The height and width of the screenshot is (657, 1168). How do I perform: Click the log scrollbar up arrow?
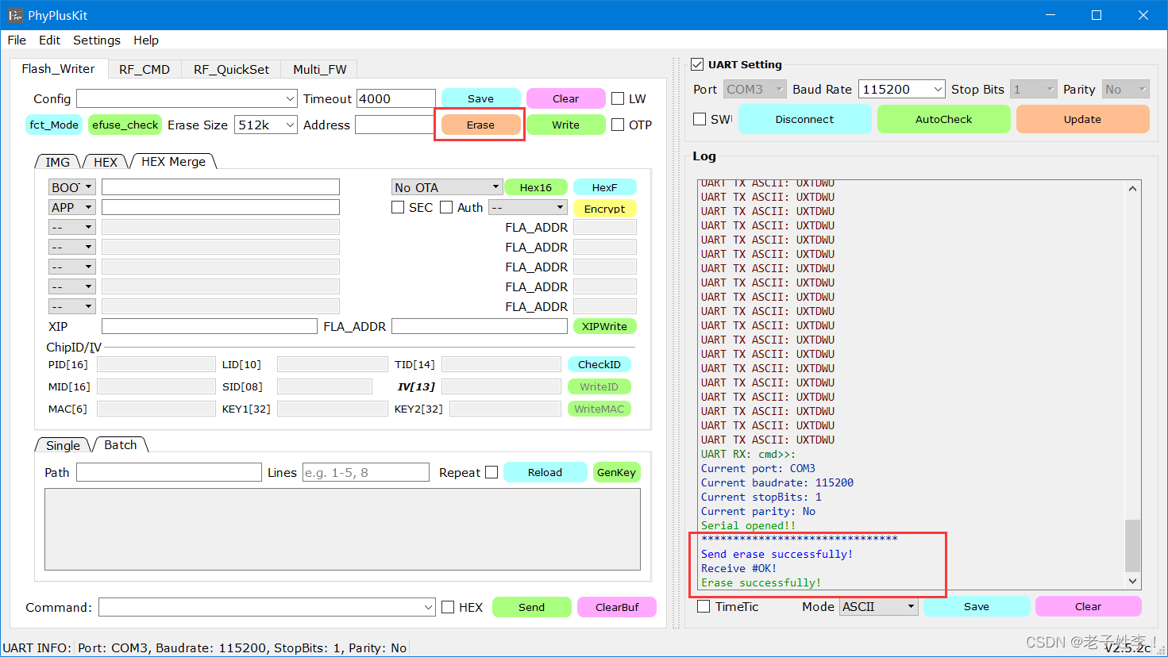pyautogui.click(x=1132, y=188)
